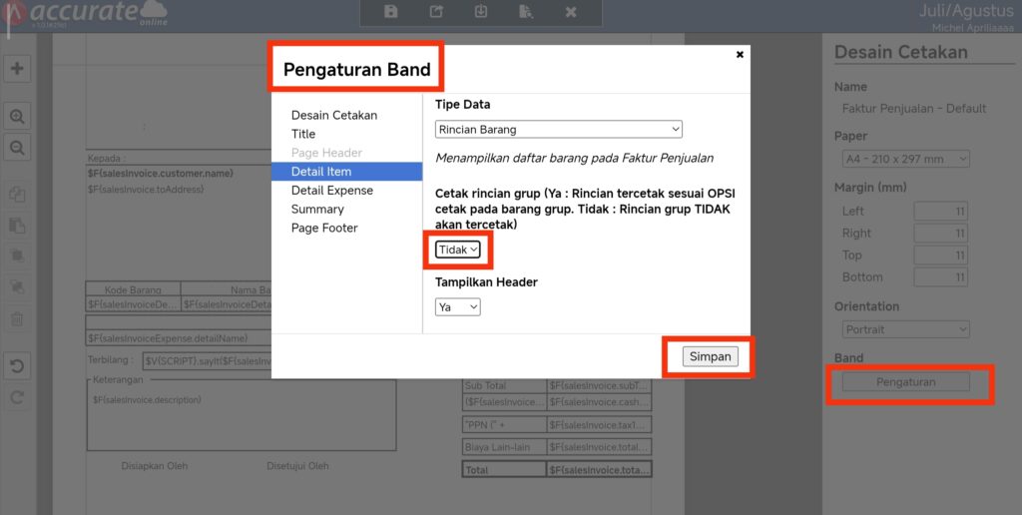Zoom in using the magnifier plus icon
1022x515 pixels.
tap(17, 117)
